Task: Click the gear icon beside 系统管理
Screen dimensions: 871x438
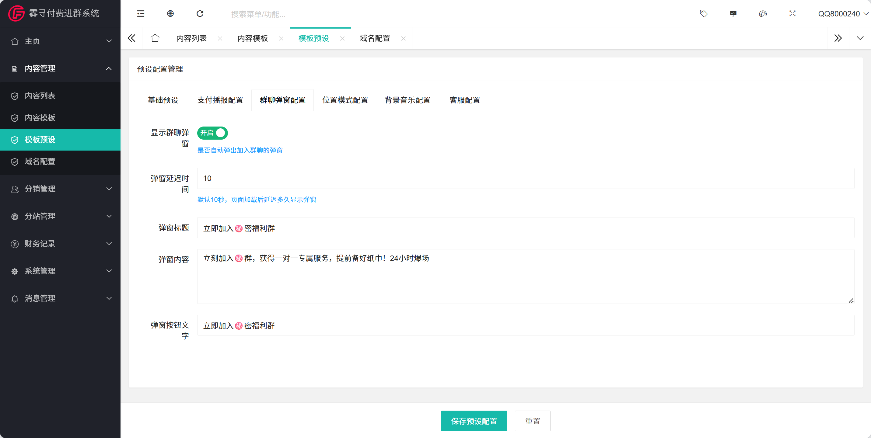Action: (15, 271)
